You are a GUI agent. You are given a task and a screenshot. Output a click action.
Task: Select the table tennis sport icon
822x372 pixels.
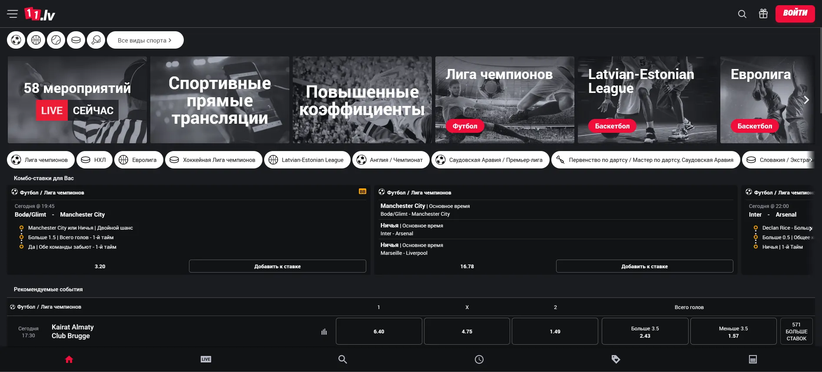tap(96, 40)
